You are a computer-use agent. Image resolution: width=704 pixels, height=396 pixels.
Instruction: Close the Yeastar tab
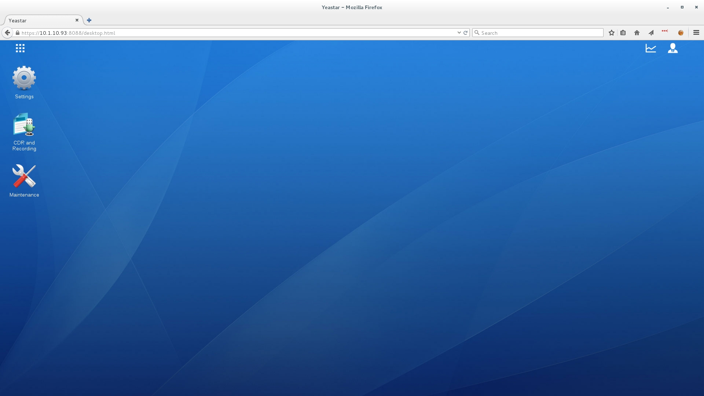coord(77,20)
